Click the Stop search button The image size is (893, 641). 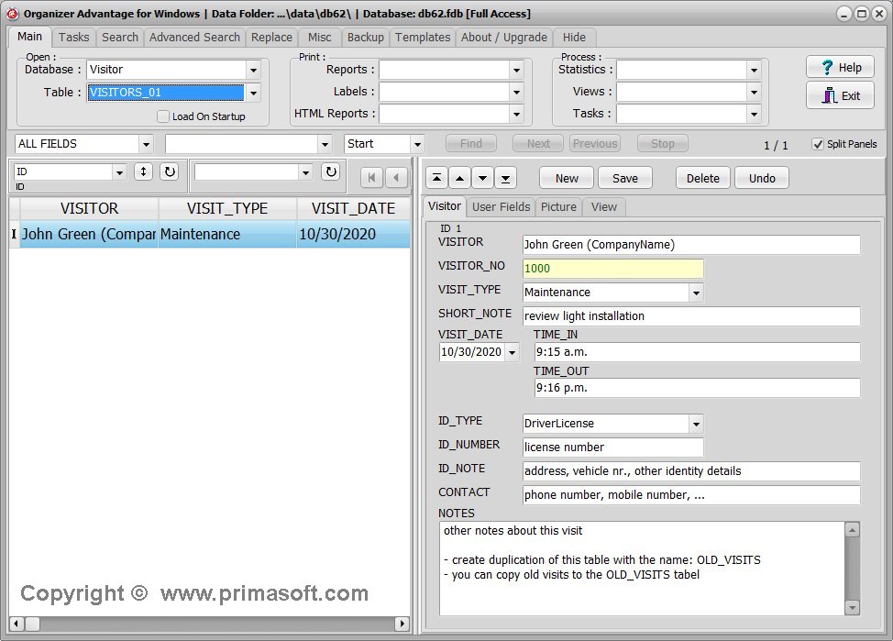coord(662,144)
